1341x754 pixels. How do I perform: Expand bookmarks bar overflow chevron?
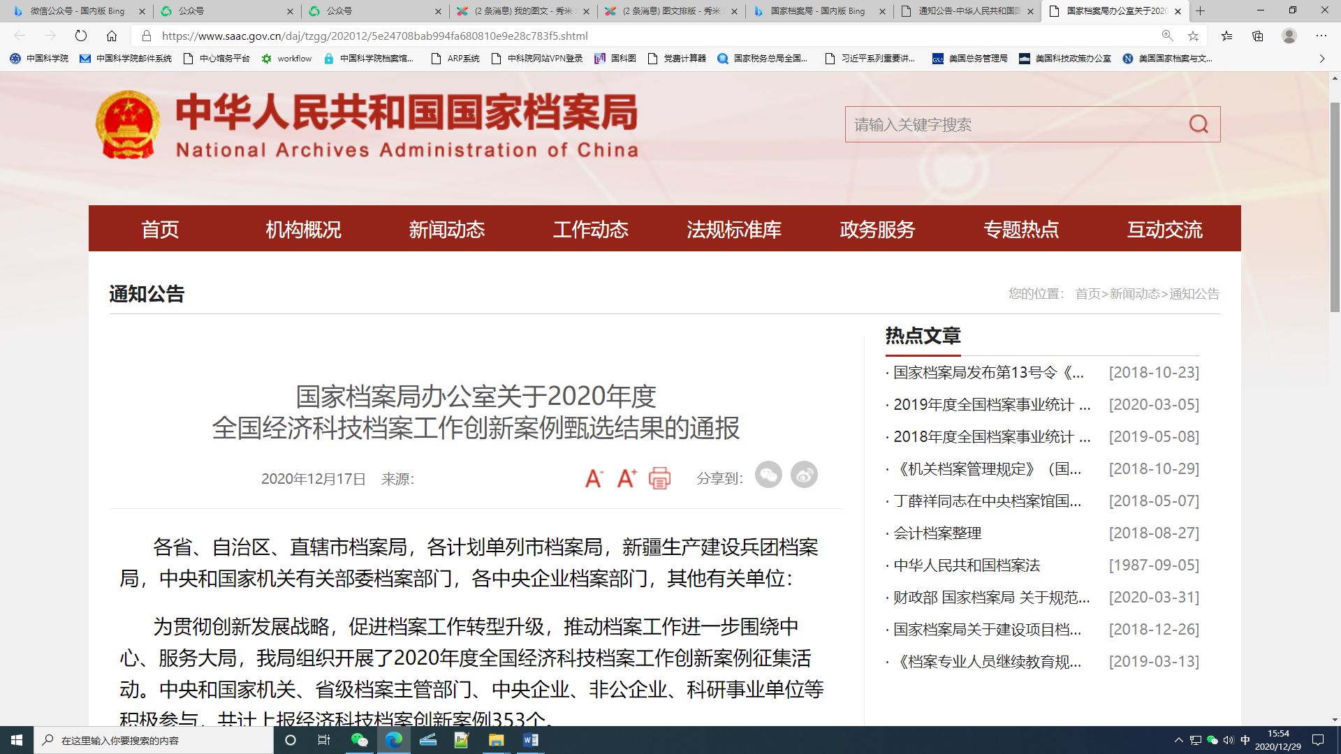tap(1321, 59)
